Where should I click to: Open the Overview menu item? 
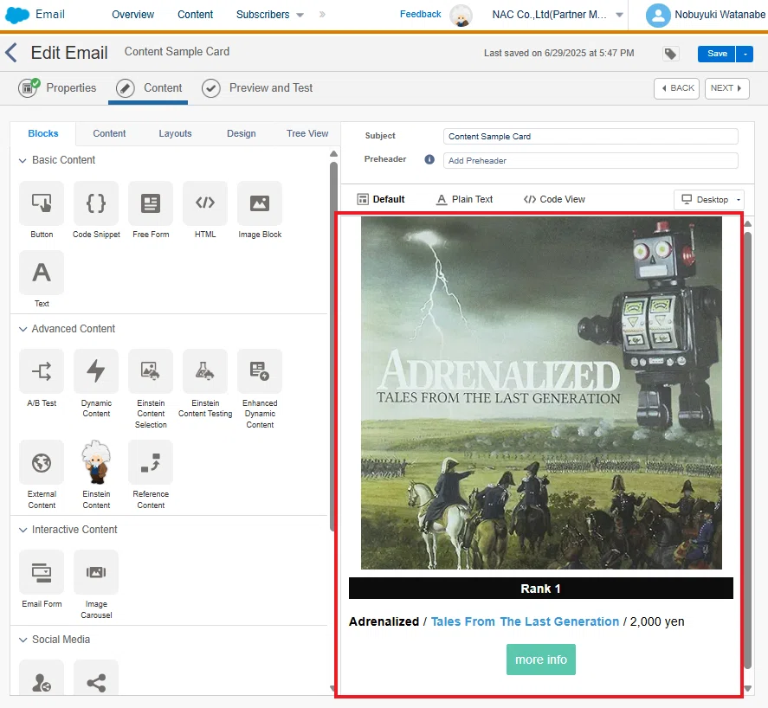coord(132,15)
